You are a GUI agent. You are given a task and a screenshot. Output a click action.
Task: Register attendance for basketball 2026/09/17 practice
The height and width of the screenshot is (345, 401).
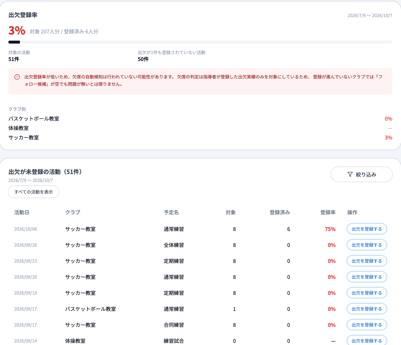(x=367, y=309)
